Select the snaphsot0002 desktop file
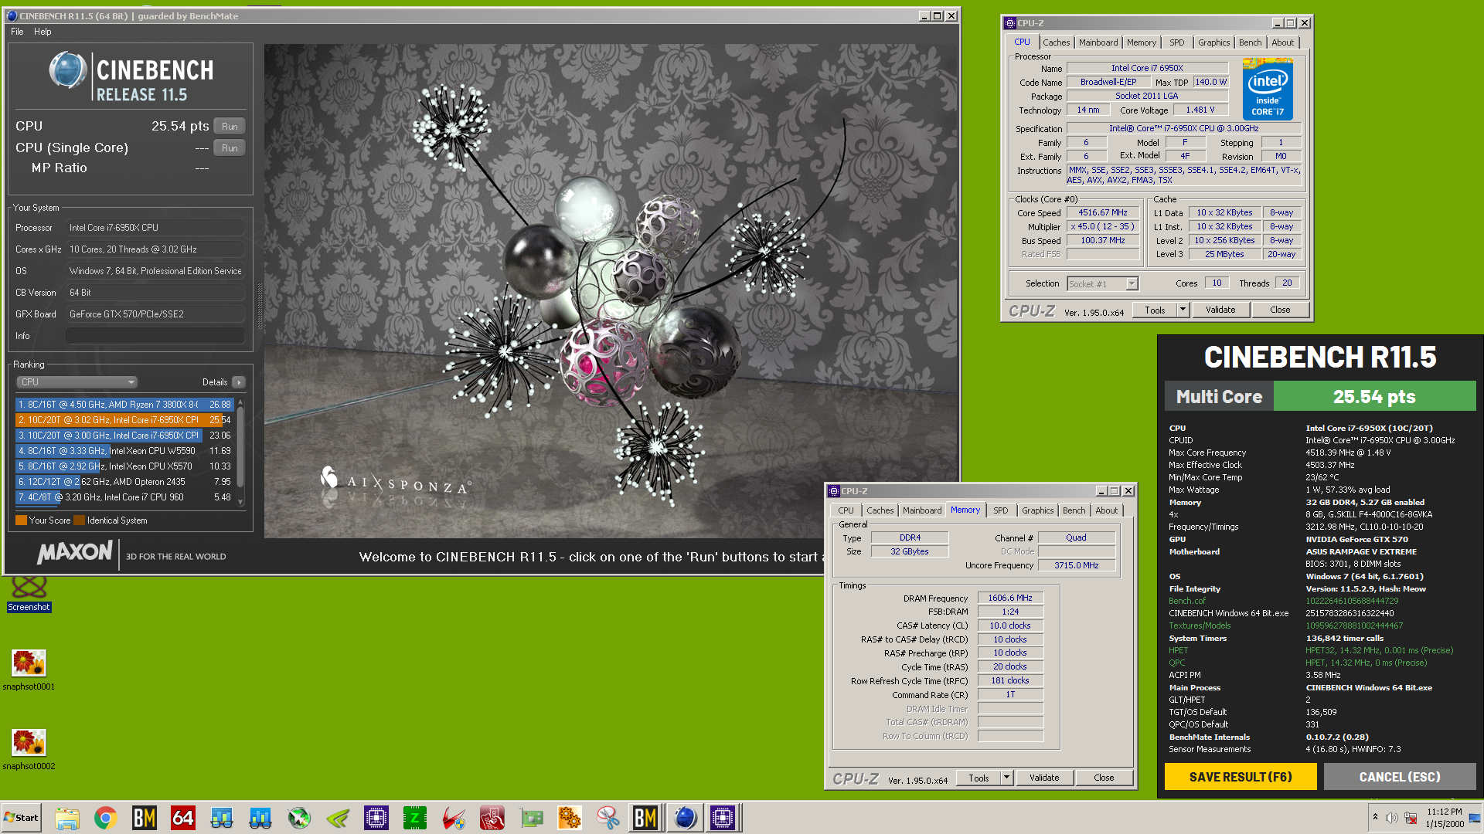The image size is (1484, 834). [x=29, y=749]
